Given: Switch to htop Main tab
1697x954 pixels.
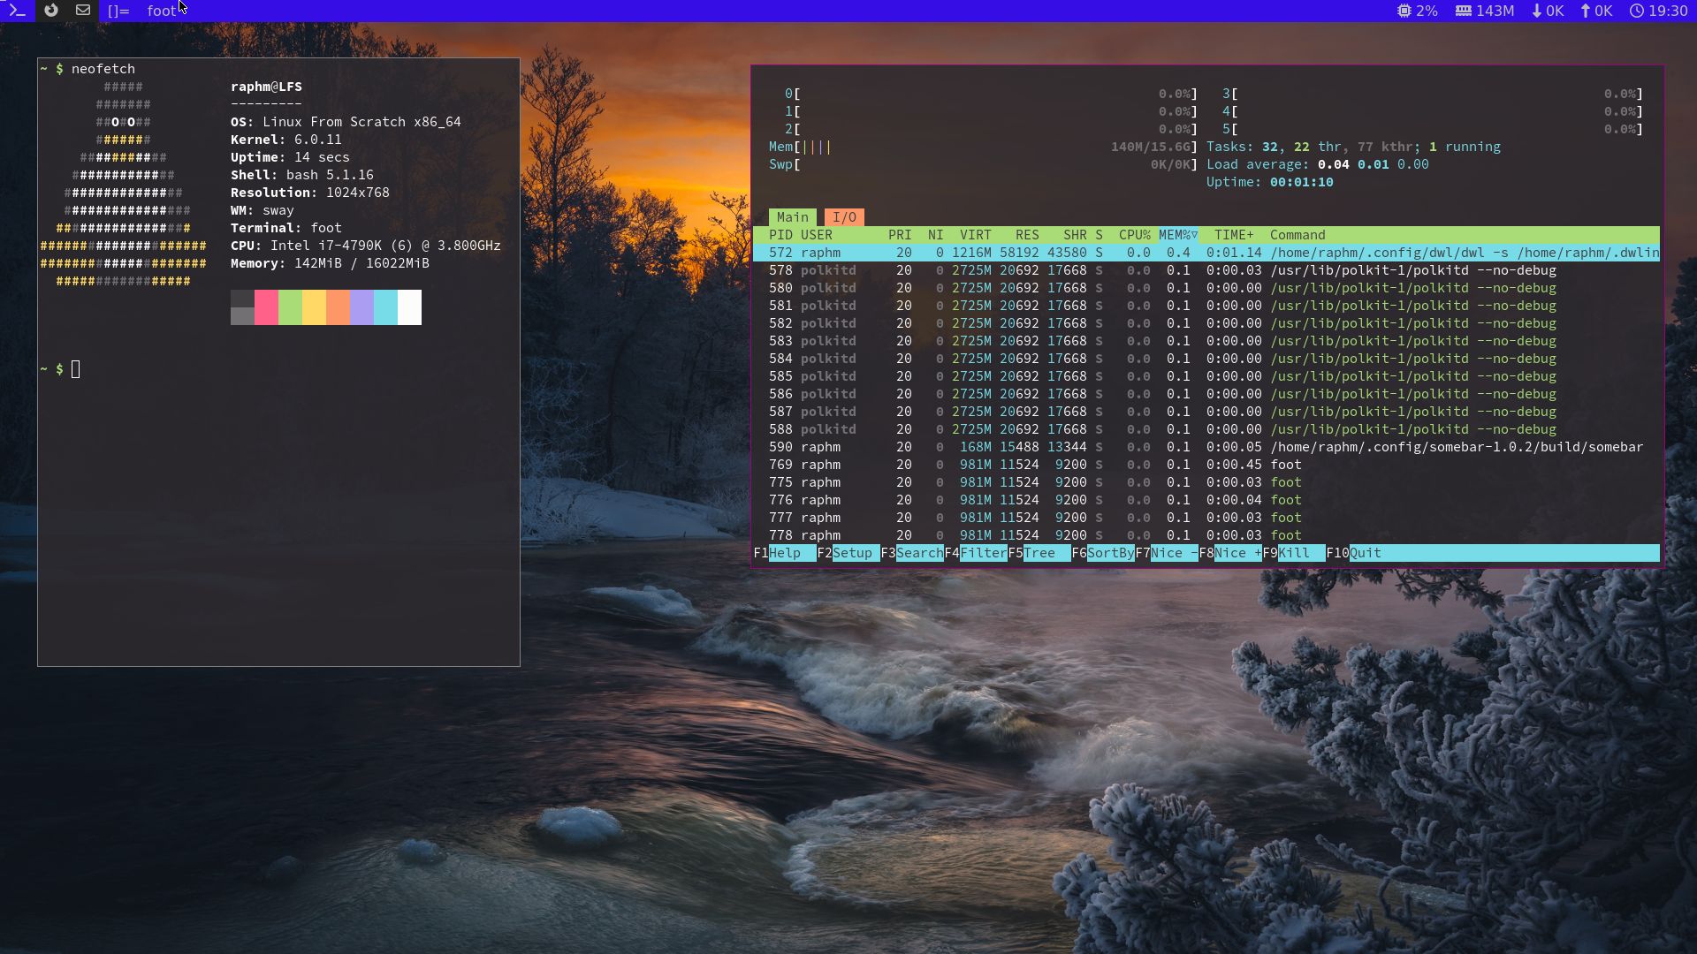Looking at the screenshot, I should coord(792,217).
